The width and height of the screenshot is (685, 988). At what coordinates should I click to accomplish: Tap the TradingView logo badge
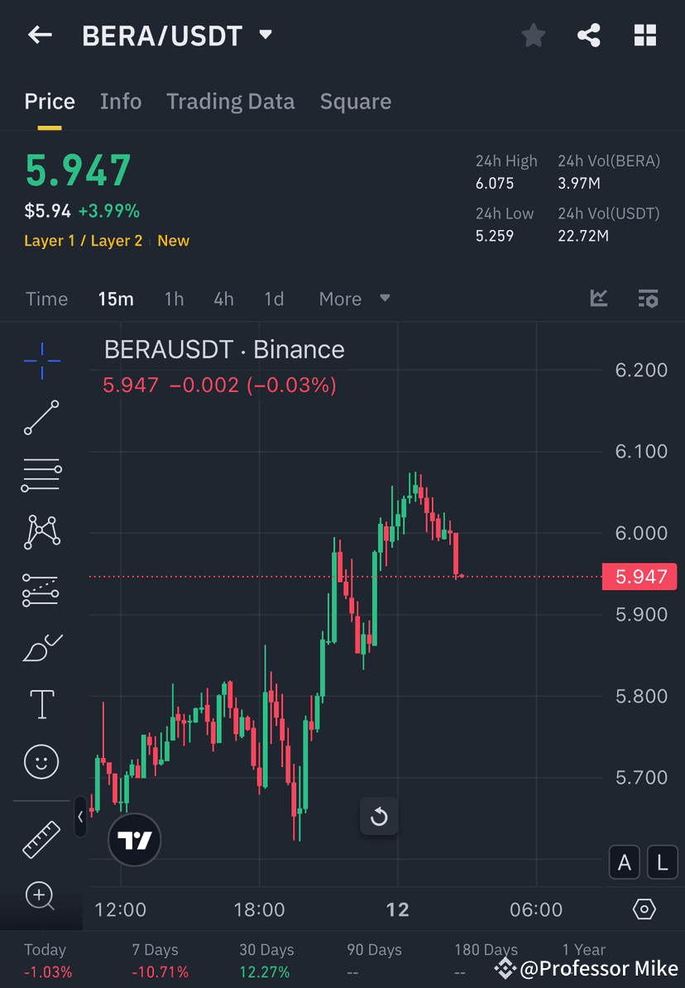(x=135, y=840)
